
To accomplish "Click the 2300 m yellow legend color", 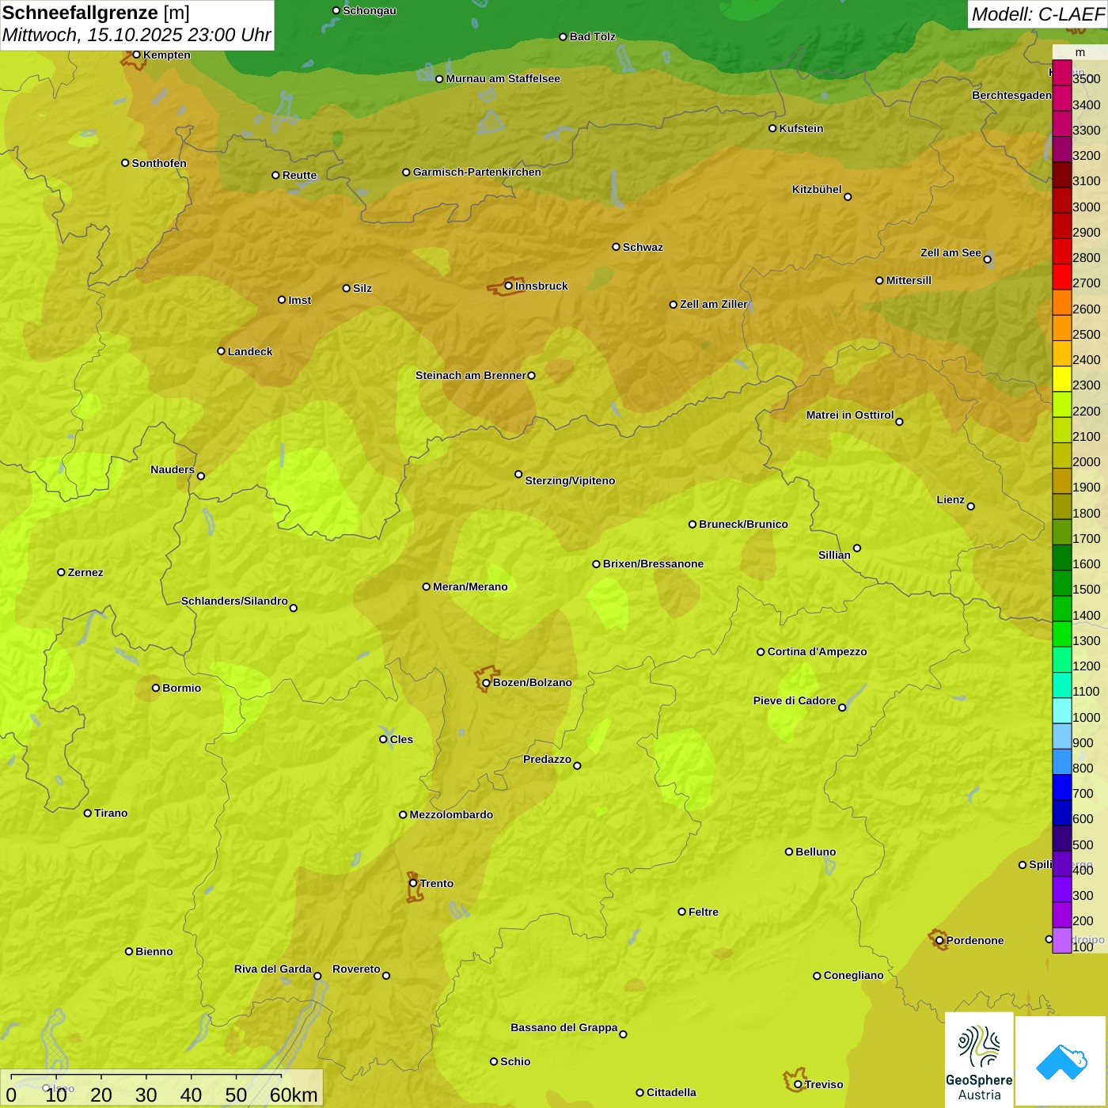I will (1062, 379).
